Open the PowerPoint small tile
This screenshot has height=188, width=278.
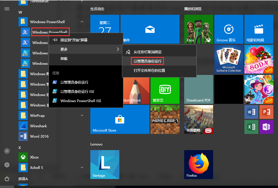266,112
